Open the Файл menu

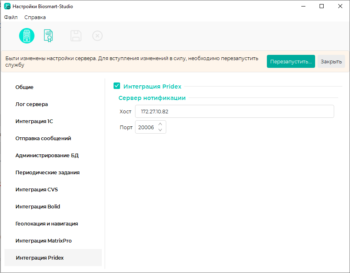pyautogui.click(x=11, y=17)
